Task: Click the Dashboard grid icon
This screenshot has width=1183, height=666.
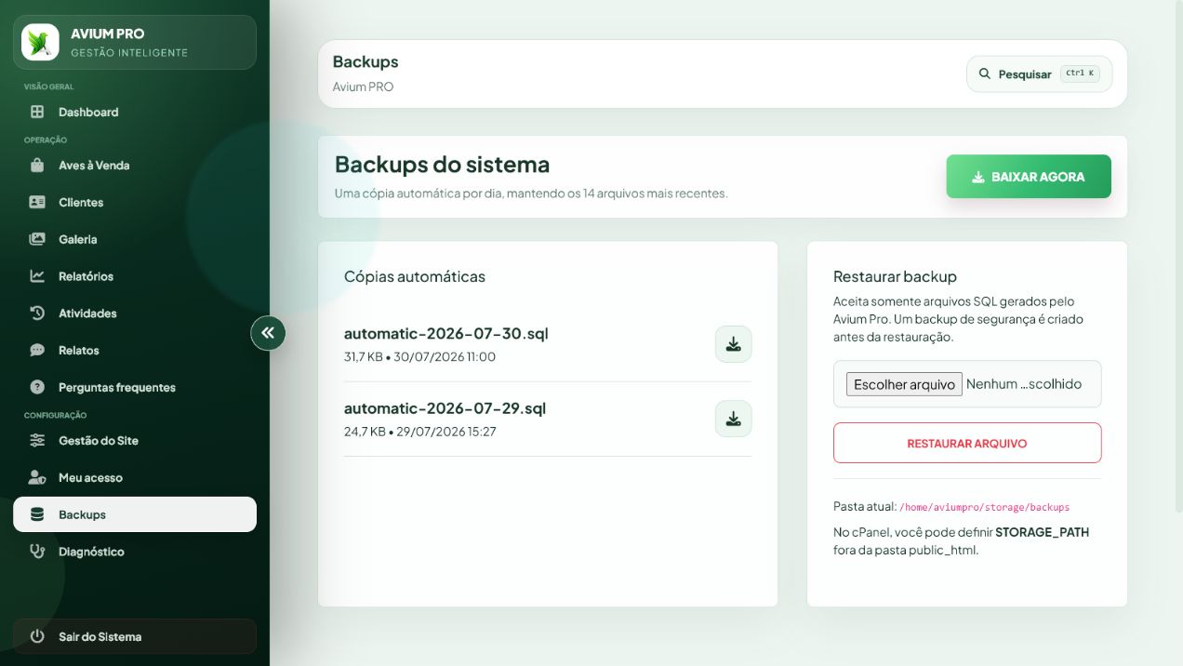Action: 37,112
